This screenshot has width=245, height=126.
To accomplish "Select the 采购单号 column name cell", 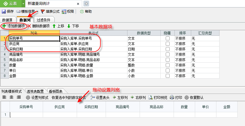I will tap(34, 38).
